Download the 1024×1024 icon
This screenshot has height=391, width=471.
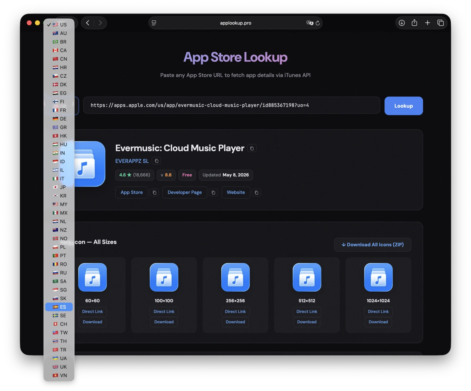click(378, 322)
